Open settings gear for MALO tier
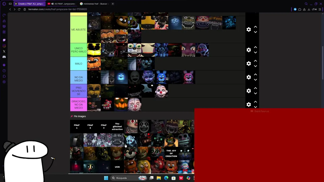 point(249,64)
